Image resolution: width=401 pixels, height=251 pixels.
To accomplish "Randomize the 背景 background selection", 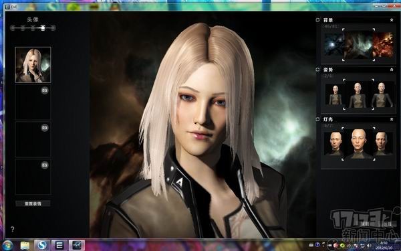I will click(x=317, y=20).
